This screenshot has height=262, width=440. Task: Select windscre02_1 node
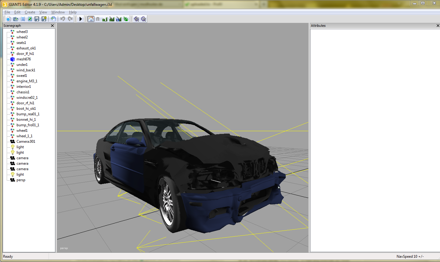tap(27, 98)
